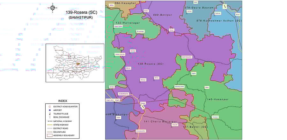Click the 132-Warisnagar constituency label

pos(128,23)
